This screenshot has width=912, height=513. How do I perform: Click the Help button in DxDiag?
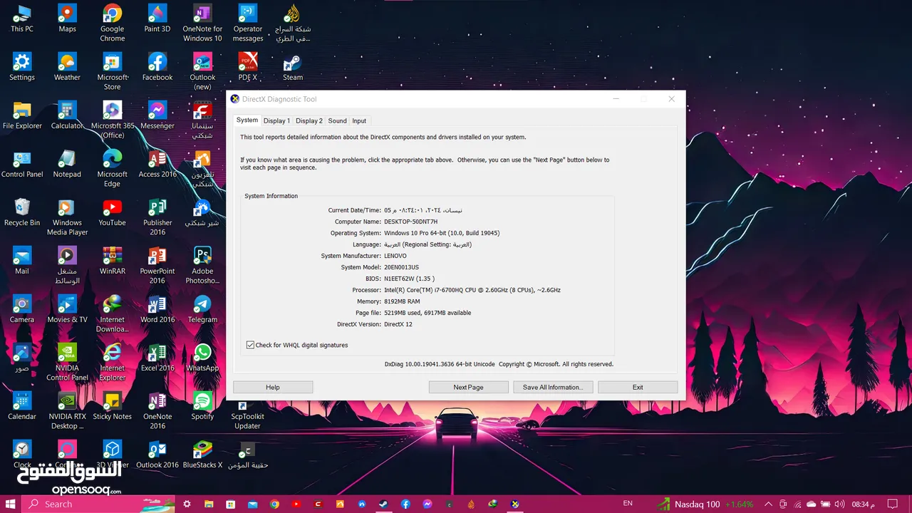pyautogui.click(x=273, y=387)
